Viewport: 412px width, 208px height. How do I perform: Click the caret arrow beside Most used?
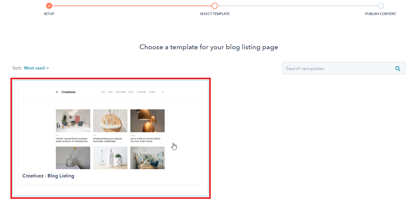48,68
